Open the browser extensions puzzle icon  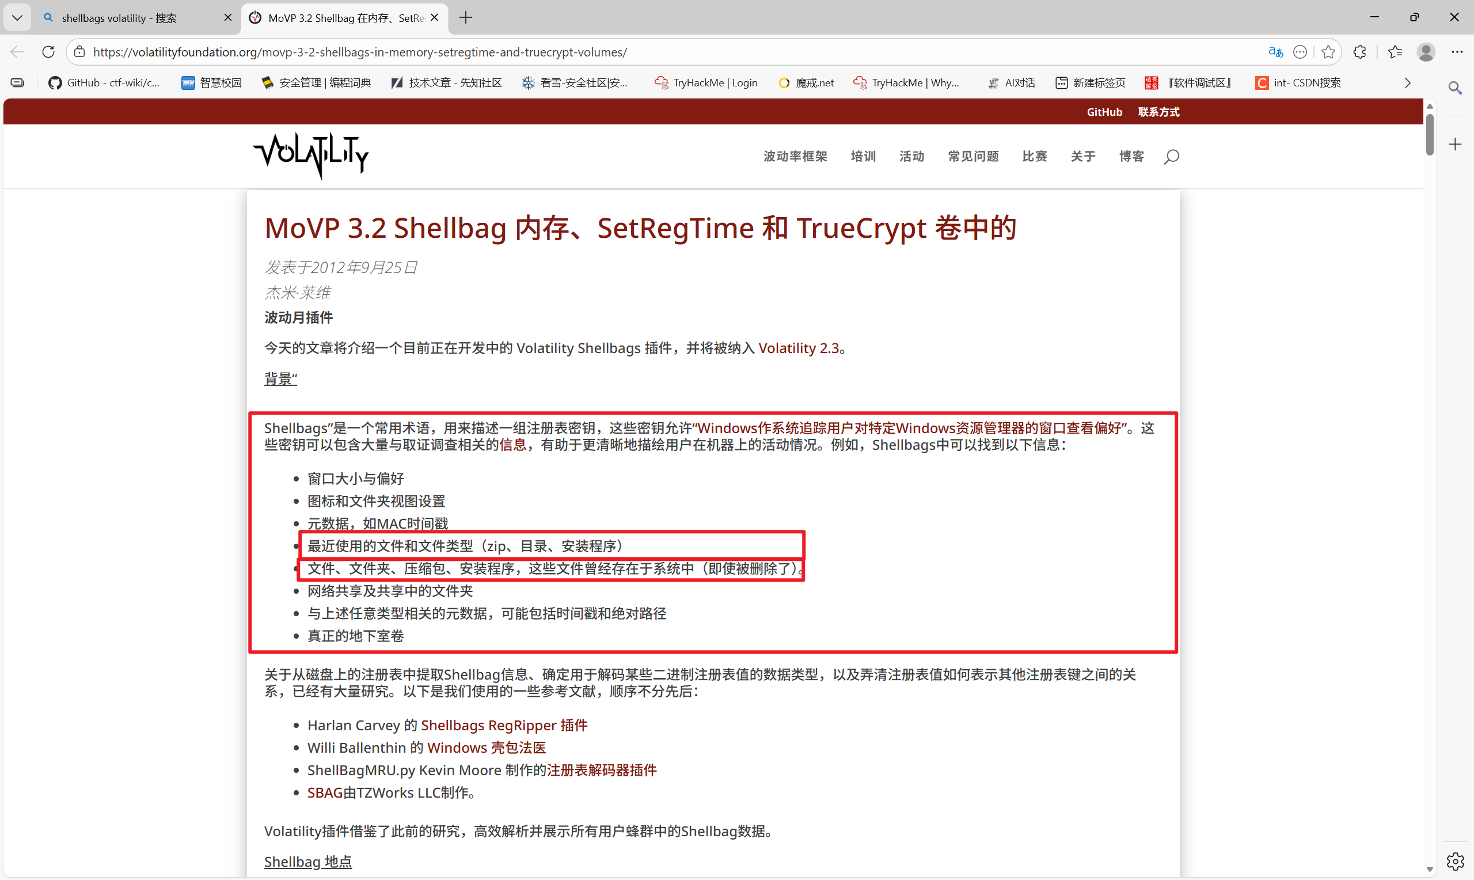(1359, 52)
